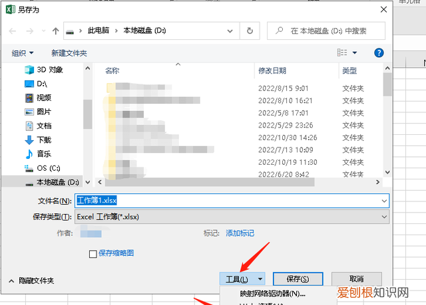Click the 保存(S) button

(x=298, y=279)
